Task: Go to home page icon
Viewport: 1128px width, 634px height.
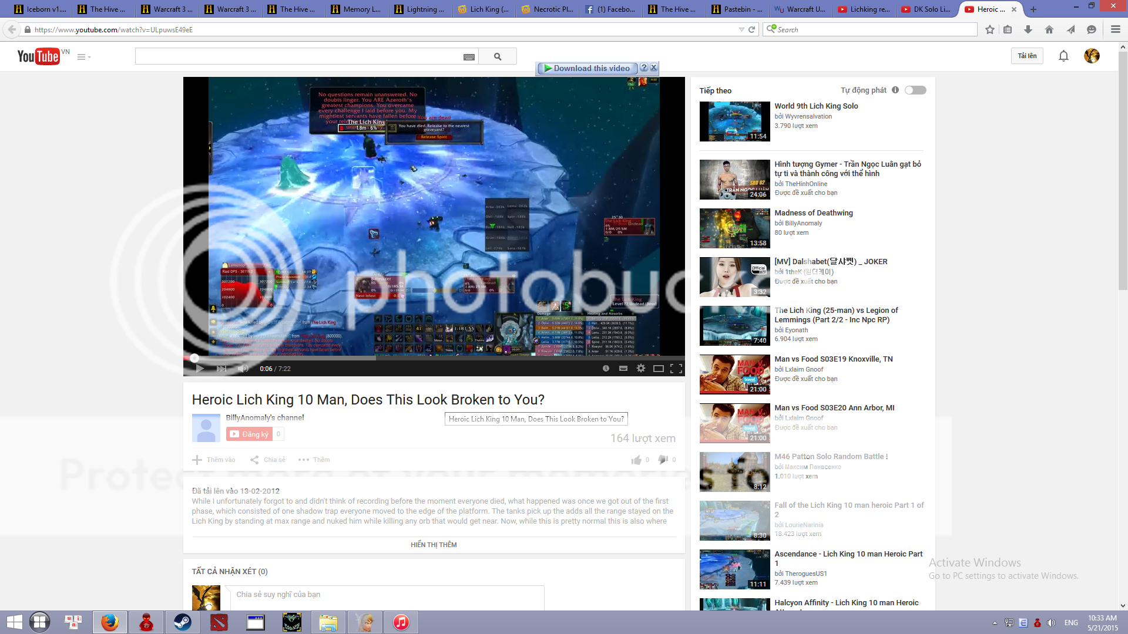Action: 1049,29
